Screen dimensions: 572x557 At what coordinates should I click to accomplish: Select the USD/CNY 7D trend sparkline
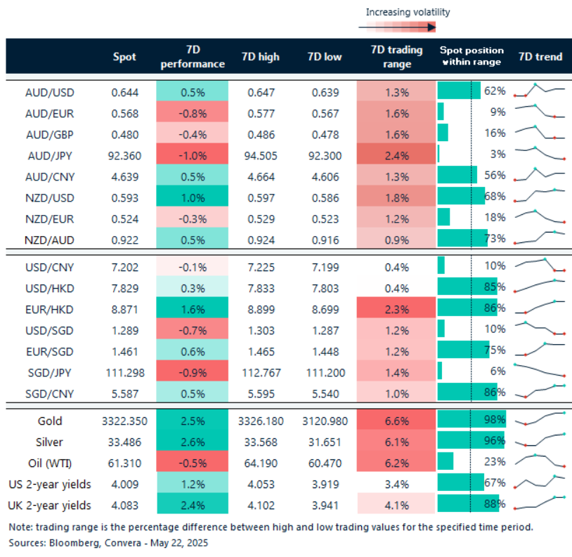coord(540,266)
